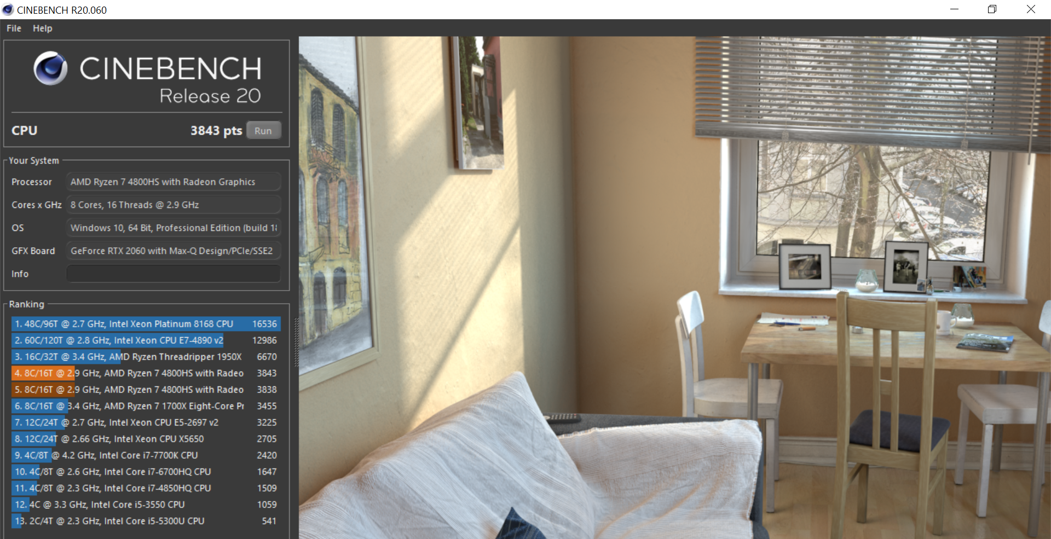Click the GFX Board field

173,251
